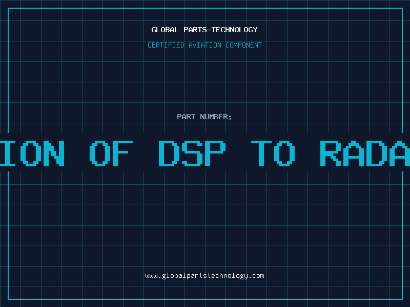Click the GLOBAL PARTS-TECHNOLOGY heading
Viewport: 410px width, 307px height.
point(204,30)
